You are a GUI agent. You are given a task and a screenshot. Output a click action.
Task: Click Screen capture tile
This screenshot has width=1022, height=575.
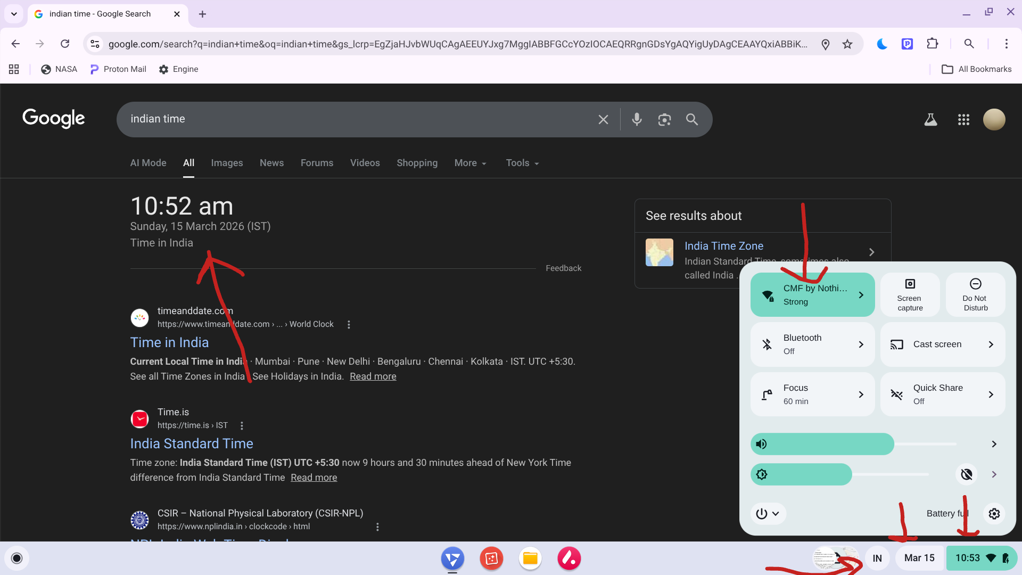click(x=910, y=294)
